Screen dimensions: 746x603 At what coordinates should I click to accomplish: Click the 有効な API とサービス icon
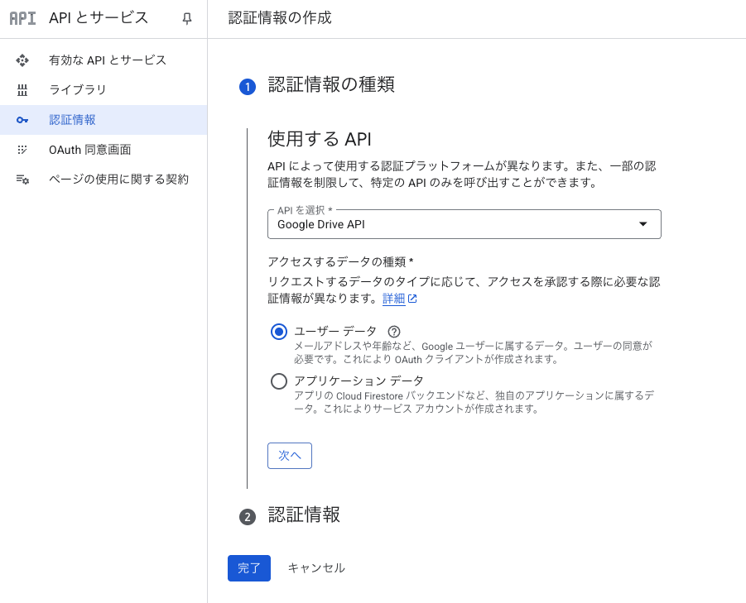tap(22, 60)
